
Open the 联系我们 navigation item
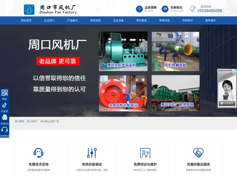[x=211, y=20]
